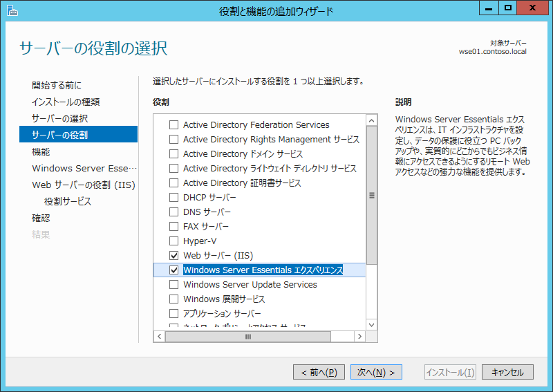This screenshot has width=553, height=392.
Task: Enable the DNS サーバー role checkbox
Action: pyautogui.click(x=174, y=212)
